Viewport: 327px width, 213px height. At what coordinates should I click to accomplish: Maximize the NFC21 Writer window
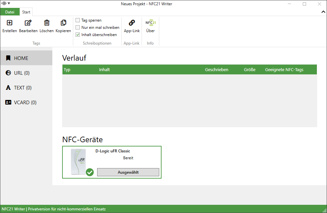click(x=304, y=4)
